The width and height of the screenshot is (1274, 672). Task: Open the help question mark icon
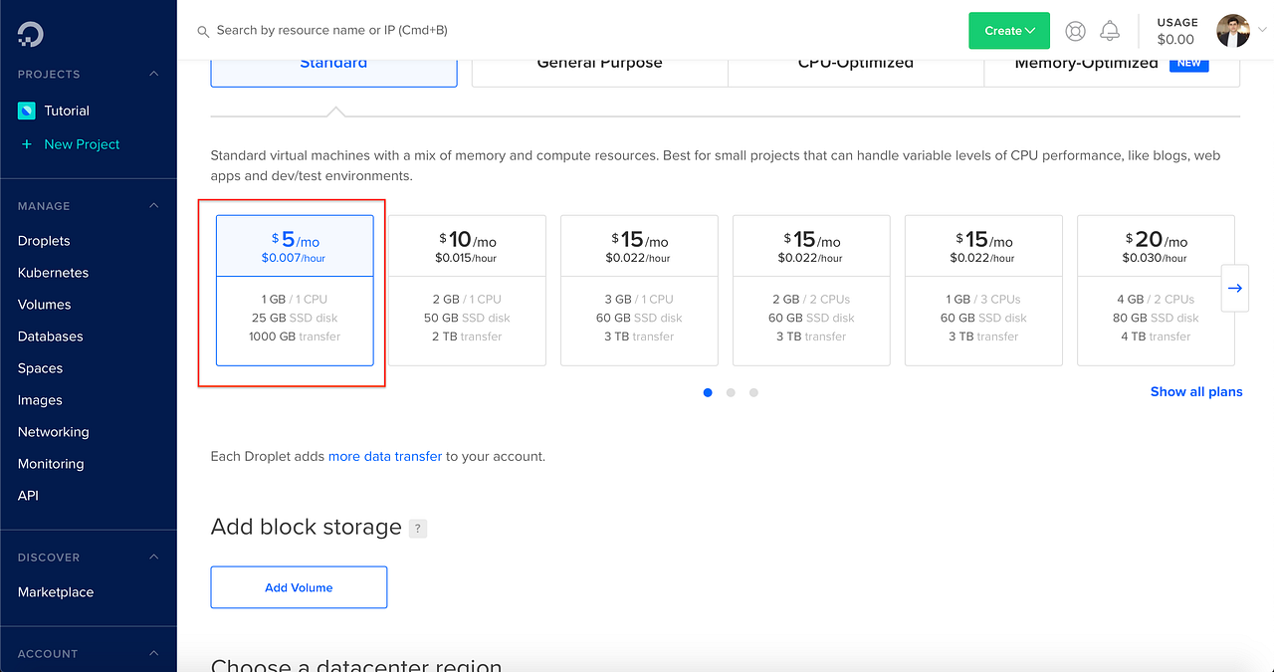pos(1075,31)
